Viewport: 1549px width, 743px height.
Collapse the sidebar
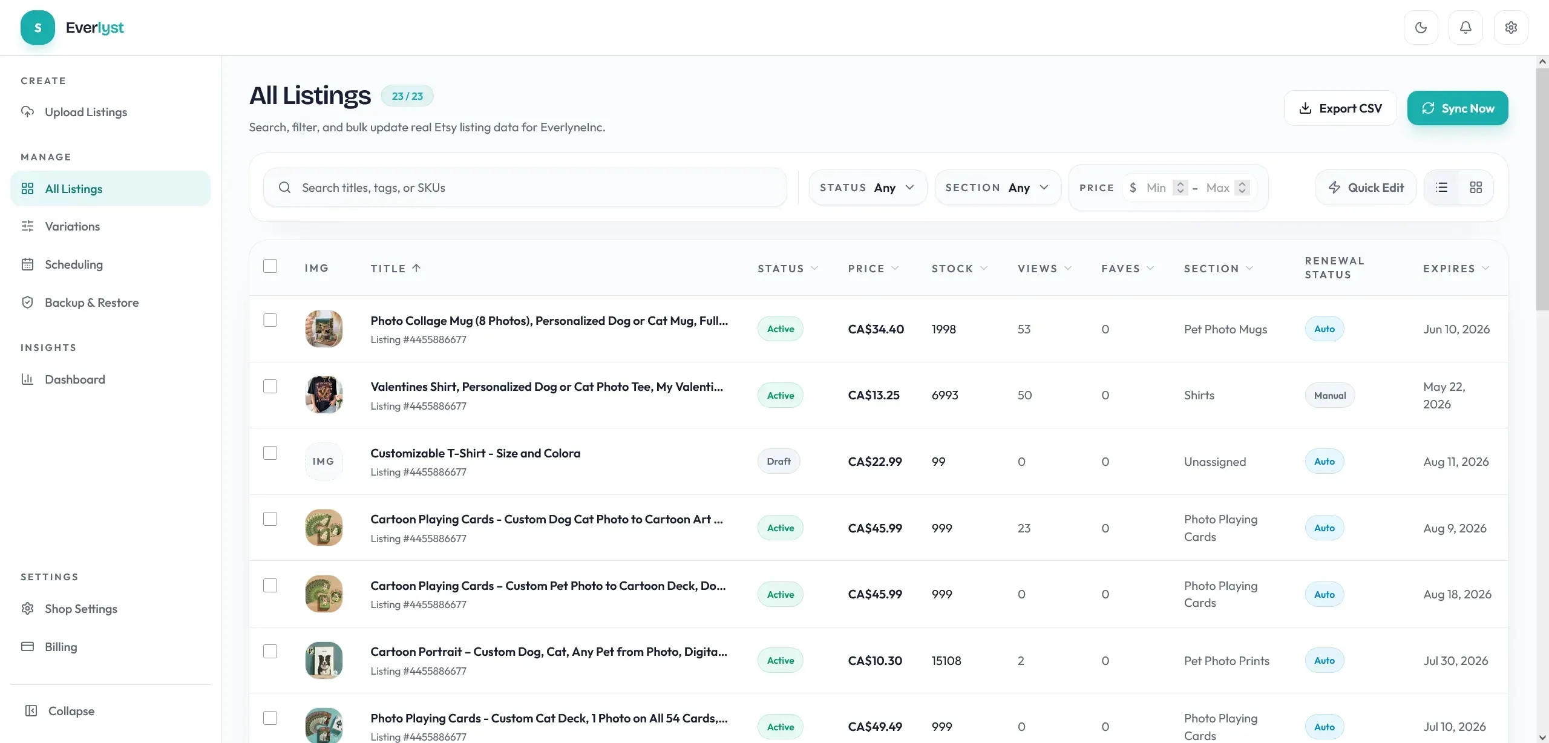(x=110, y=711)
